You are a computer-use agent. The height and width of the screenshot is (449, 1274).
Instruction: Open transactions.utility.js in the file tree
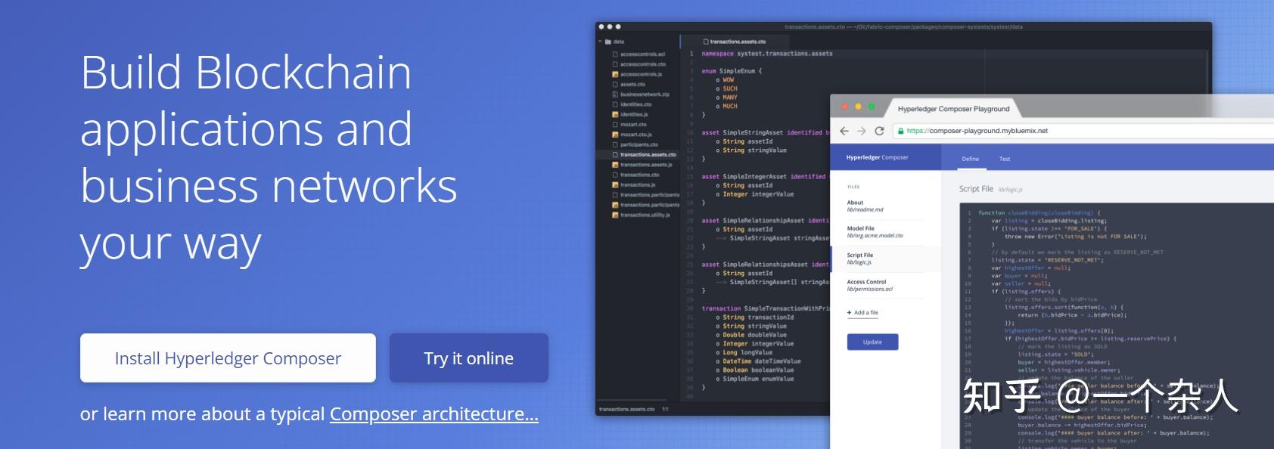[x=645, y=215]
